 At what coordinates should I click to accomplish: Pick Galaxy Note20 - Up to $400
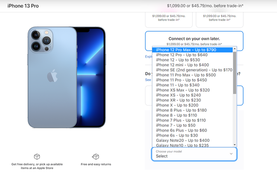tap(192, 140)
